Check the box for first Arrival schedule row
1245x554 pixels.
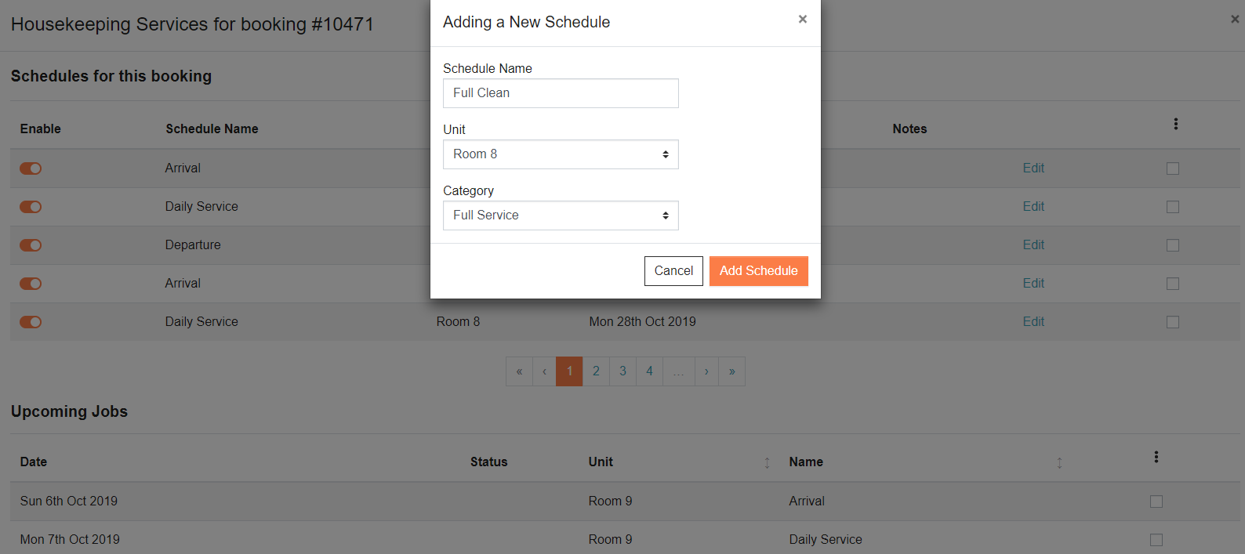click(1173, 168)
